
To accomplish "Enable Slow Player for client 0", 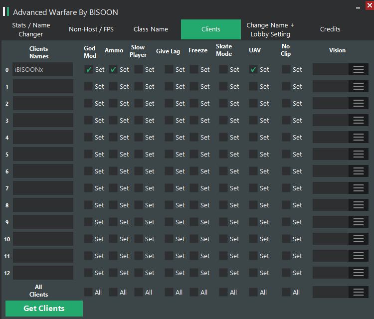I will click(x=139, y=70).
